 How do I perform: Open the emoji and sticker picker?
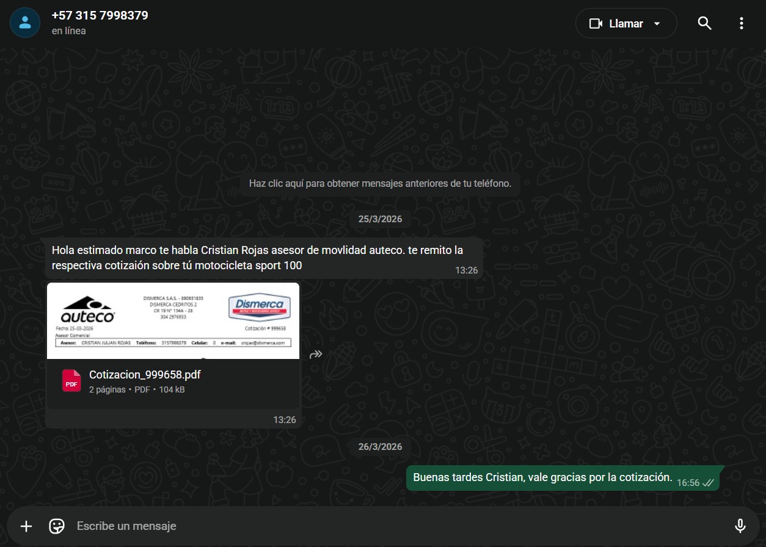click(x=57, y=526)
